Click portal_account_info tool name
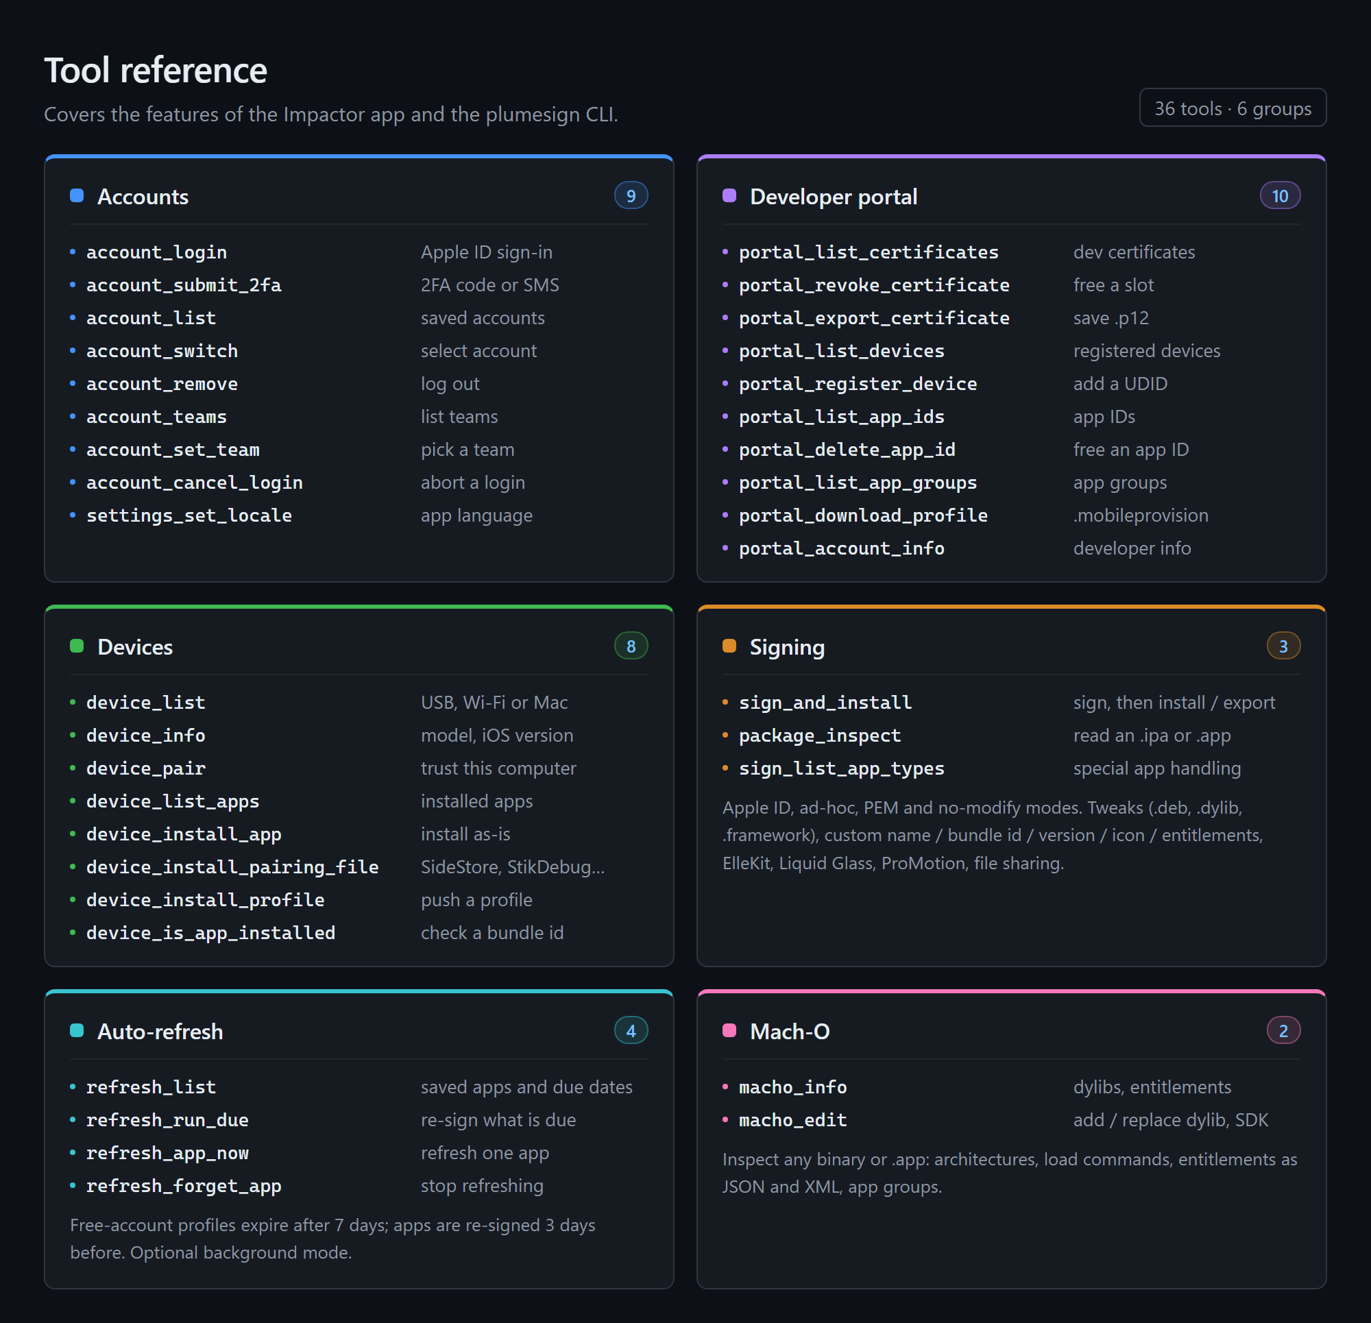 click(842, 548)
